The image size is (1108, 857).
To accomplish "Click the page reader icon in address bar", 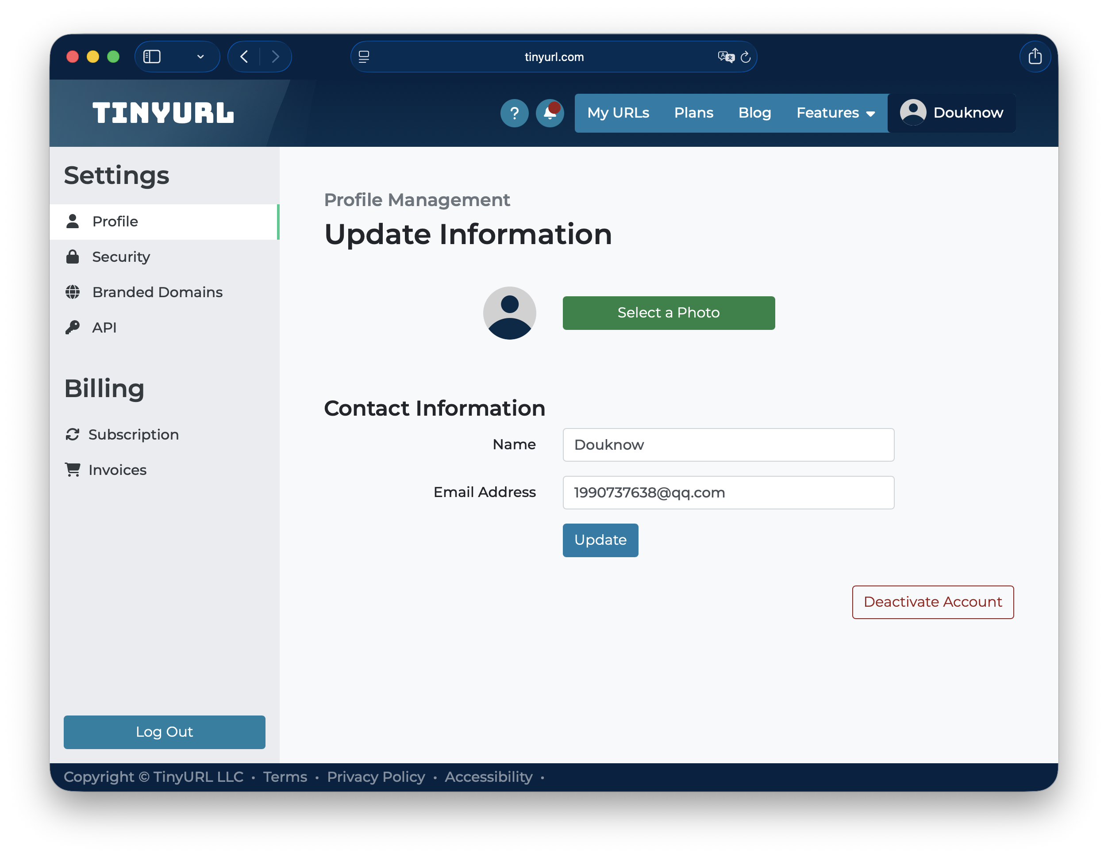I will pos(364,57).
